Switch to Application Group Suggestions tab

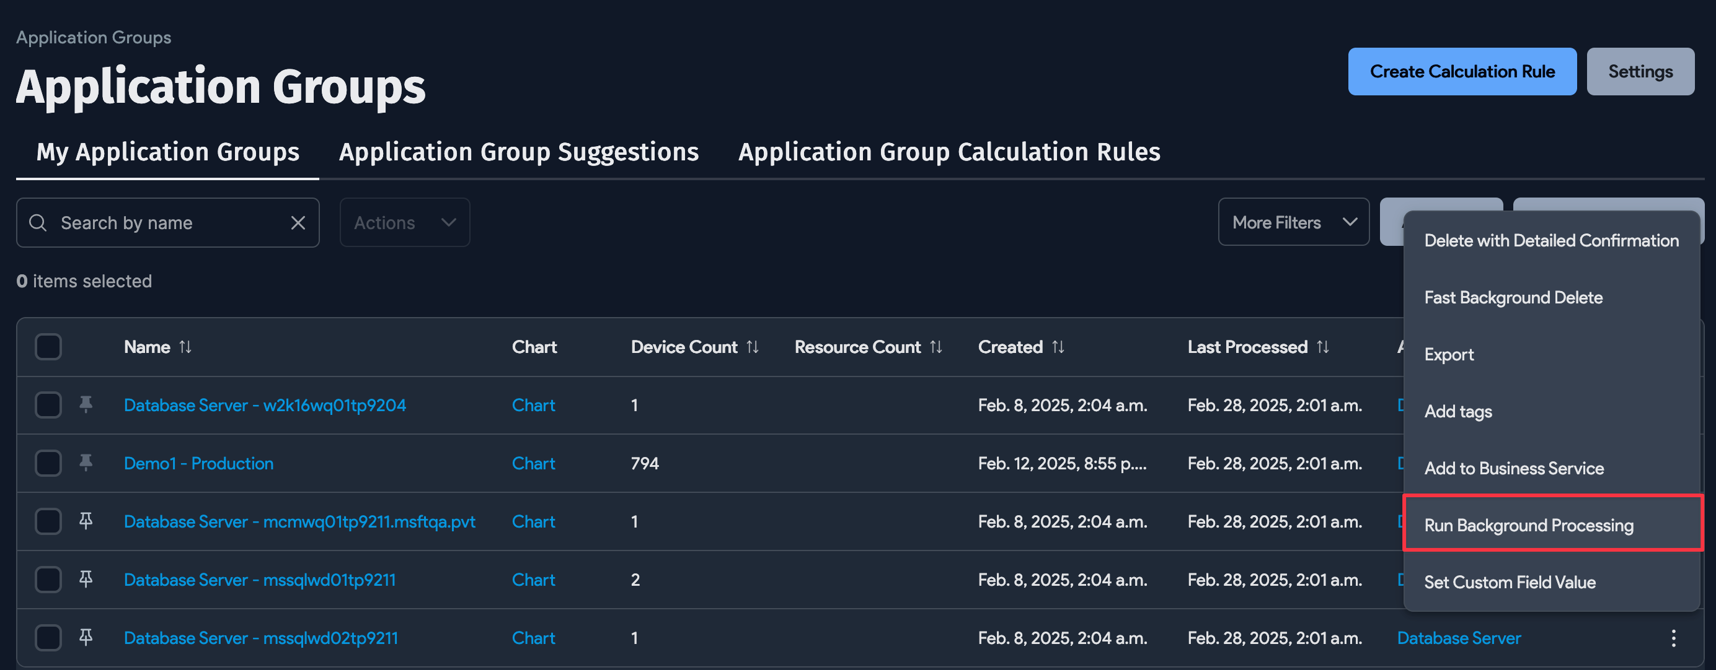[x=518, y=152]
